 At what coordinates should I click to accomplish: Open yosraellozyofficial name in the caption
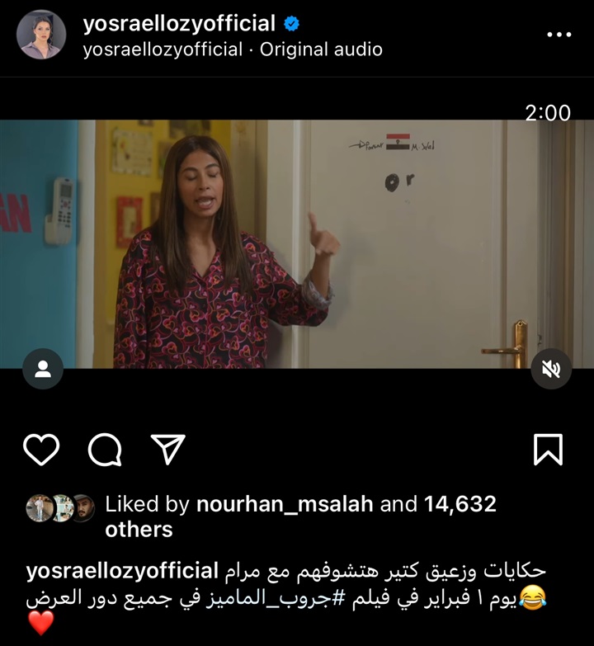(x=122, y=571)
